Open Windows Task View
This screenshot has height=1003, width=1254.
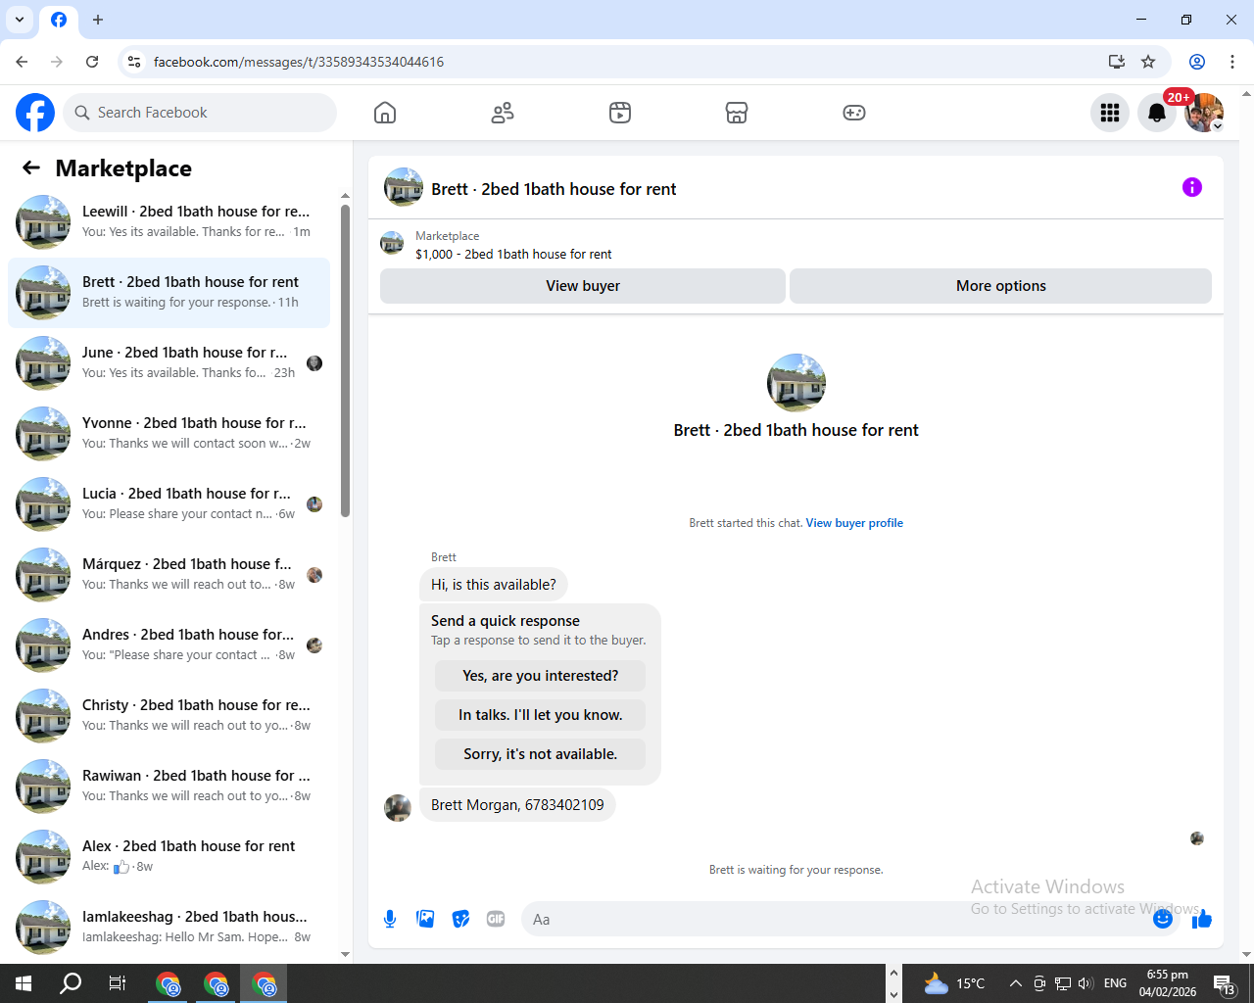pyautogui.click(x=118, y=983)
